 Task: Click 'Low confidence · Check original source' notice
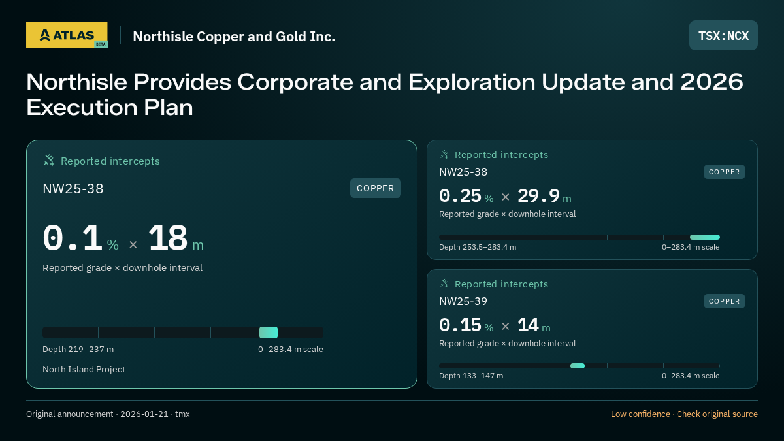click(684, 414)
